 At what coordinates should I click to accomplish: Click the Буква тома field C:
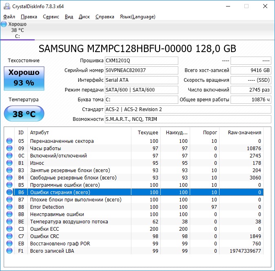point(142,100)
